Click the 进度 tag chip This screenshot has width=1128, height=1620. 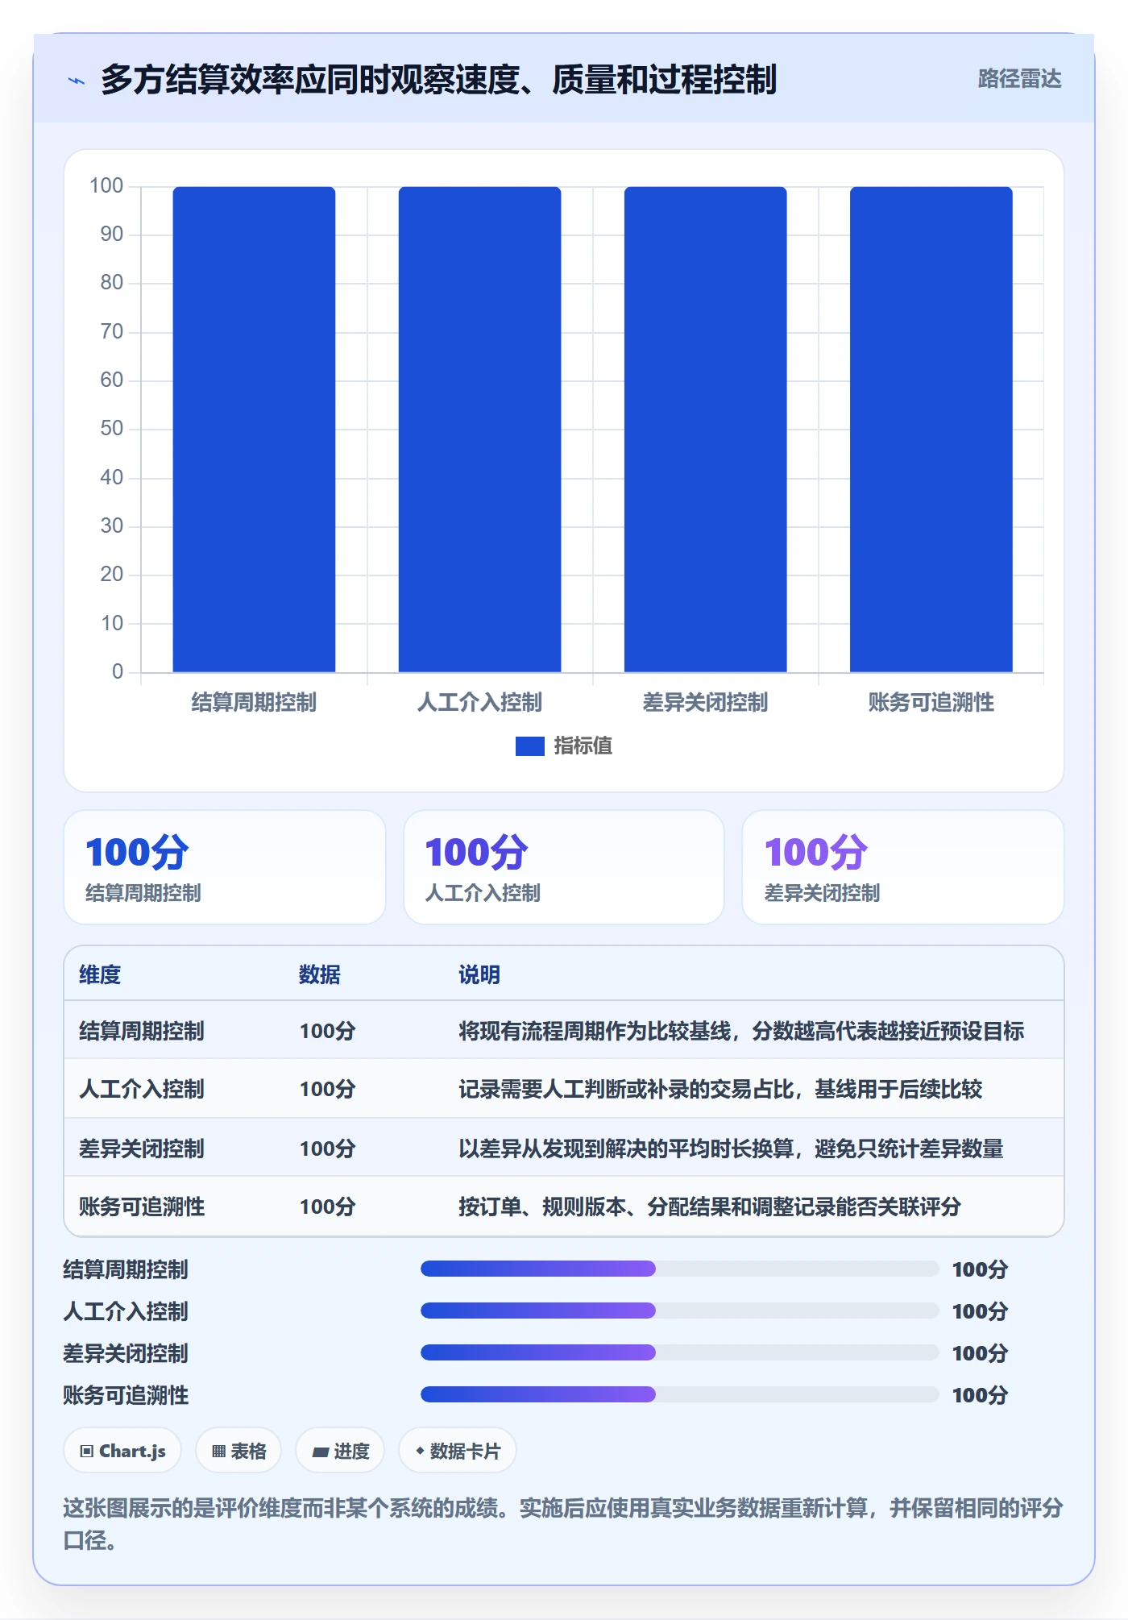[340, 1451]
